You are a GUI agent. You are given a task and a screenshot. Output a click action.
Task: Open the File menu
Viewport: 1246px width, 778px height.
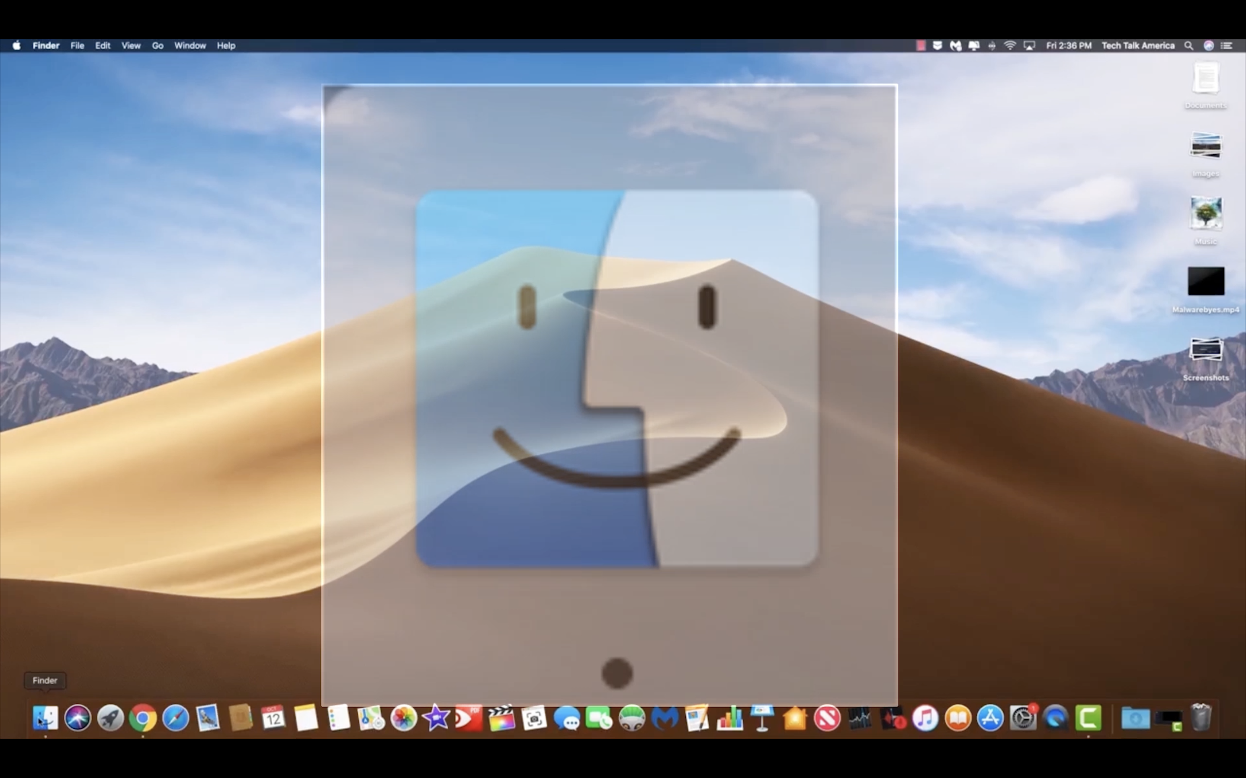[x=77, y=45]
